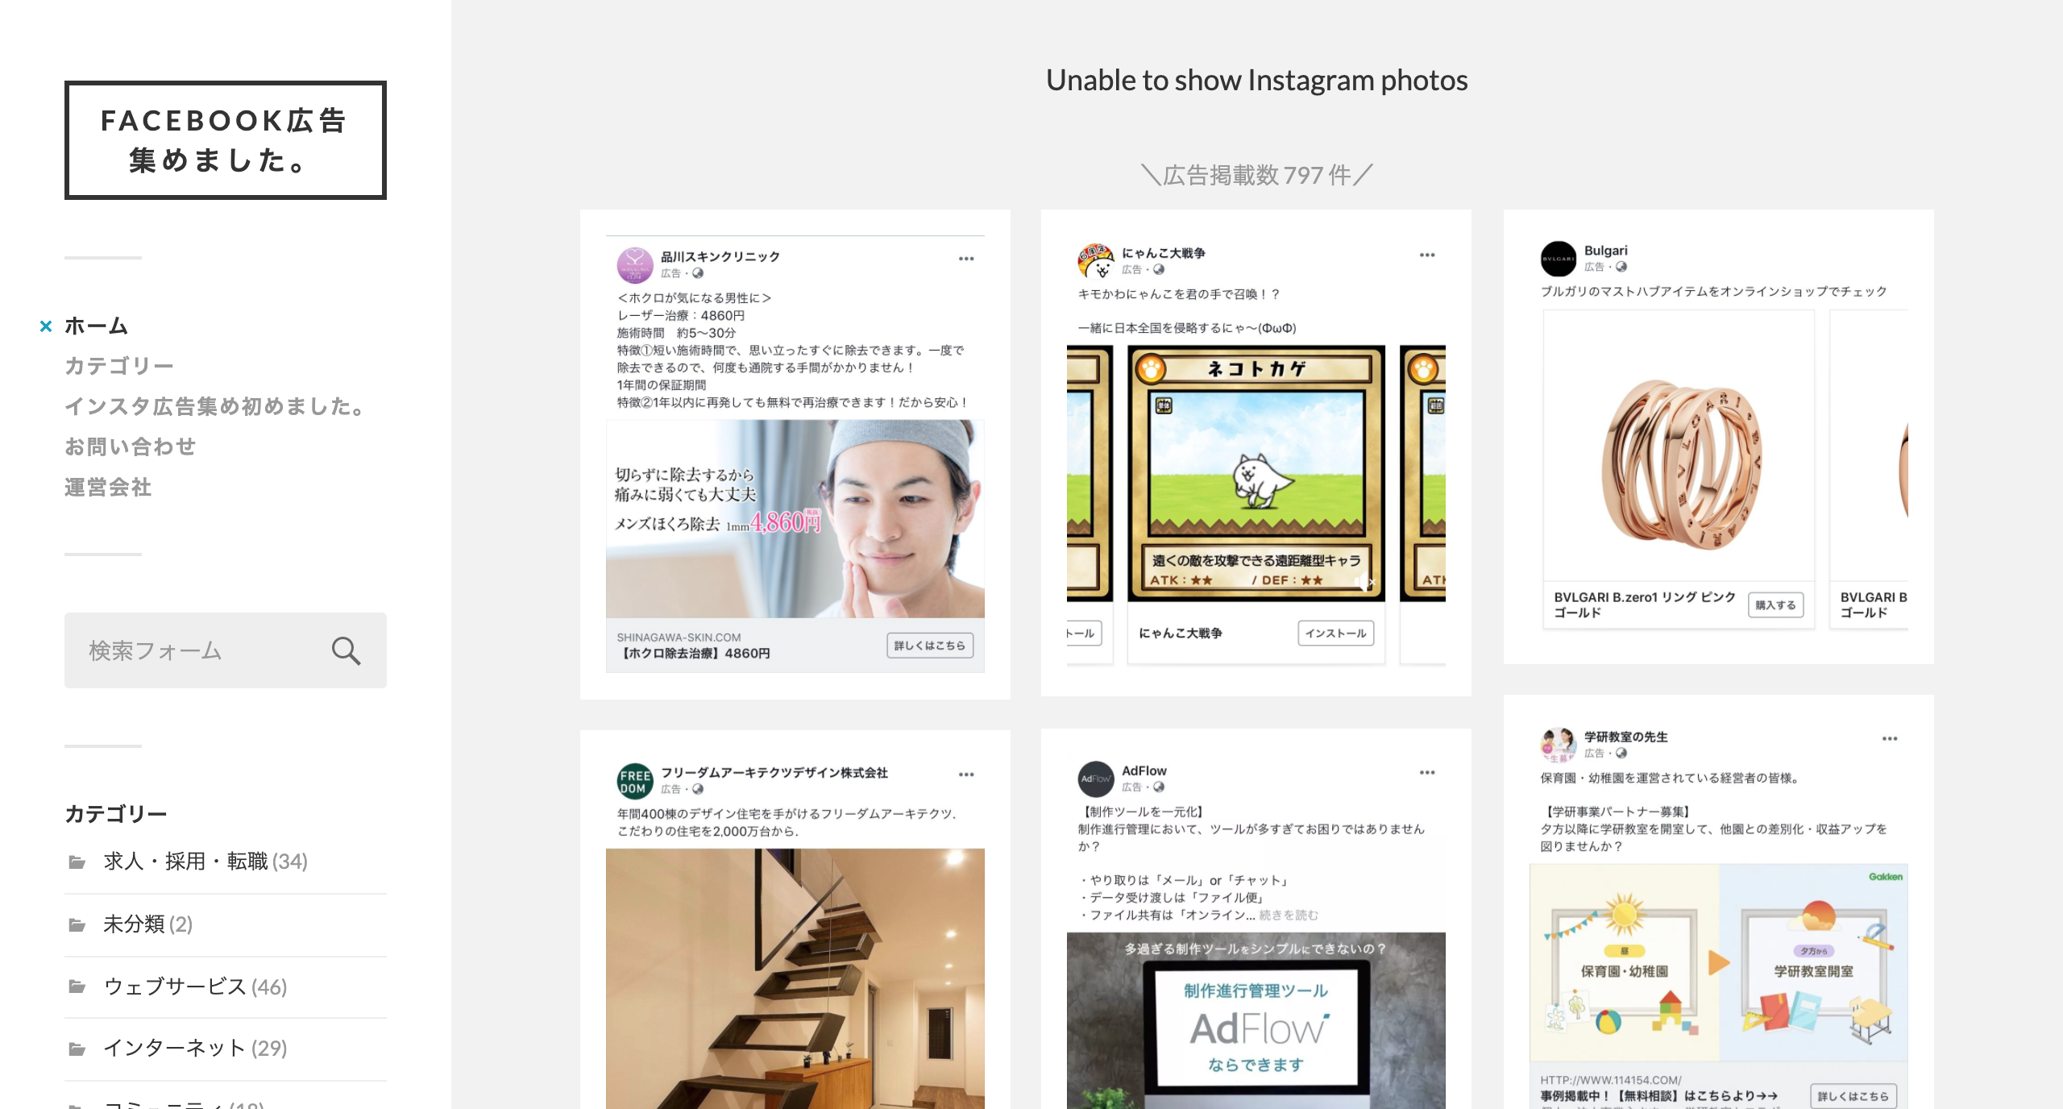Open the AdFlow 制作進行管理ツール image
This screenshot has height=1109, width=2063.
pyautogui.click(x=1256, y=1020)
